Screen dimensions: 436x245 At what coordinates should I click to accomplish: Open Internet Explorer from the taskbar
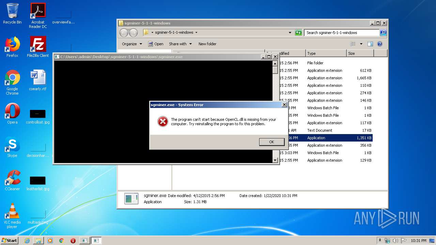pyautogui.click(x=27, y=241)
